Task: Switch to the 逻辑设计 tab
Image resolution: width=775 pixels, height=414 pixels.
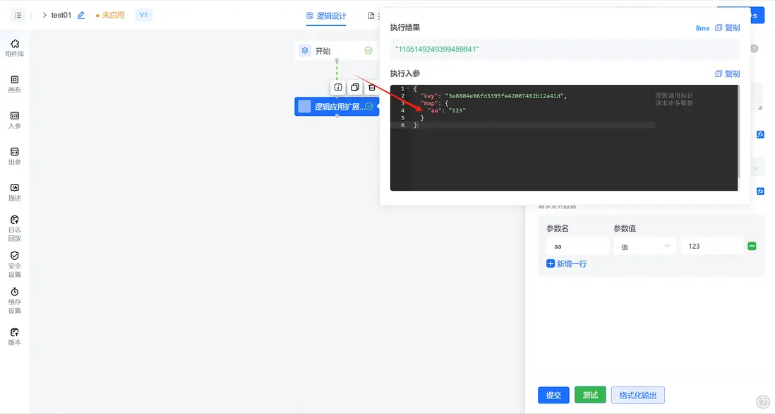Action: 326,16
